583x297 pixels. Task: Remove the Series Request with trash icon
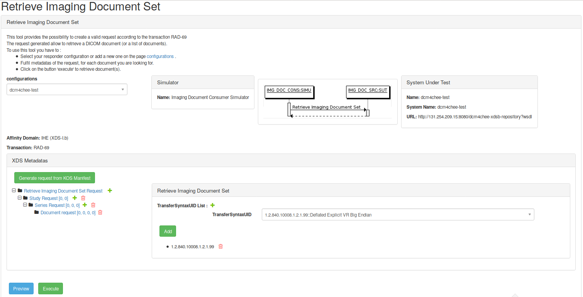coord(93,205)
